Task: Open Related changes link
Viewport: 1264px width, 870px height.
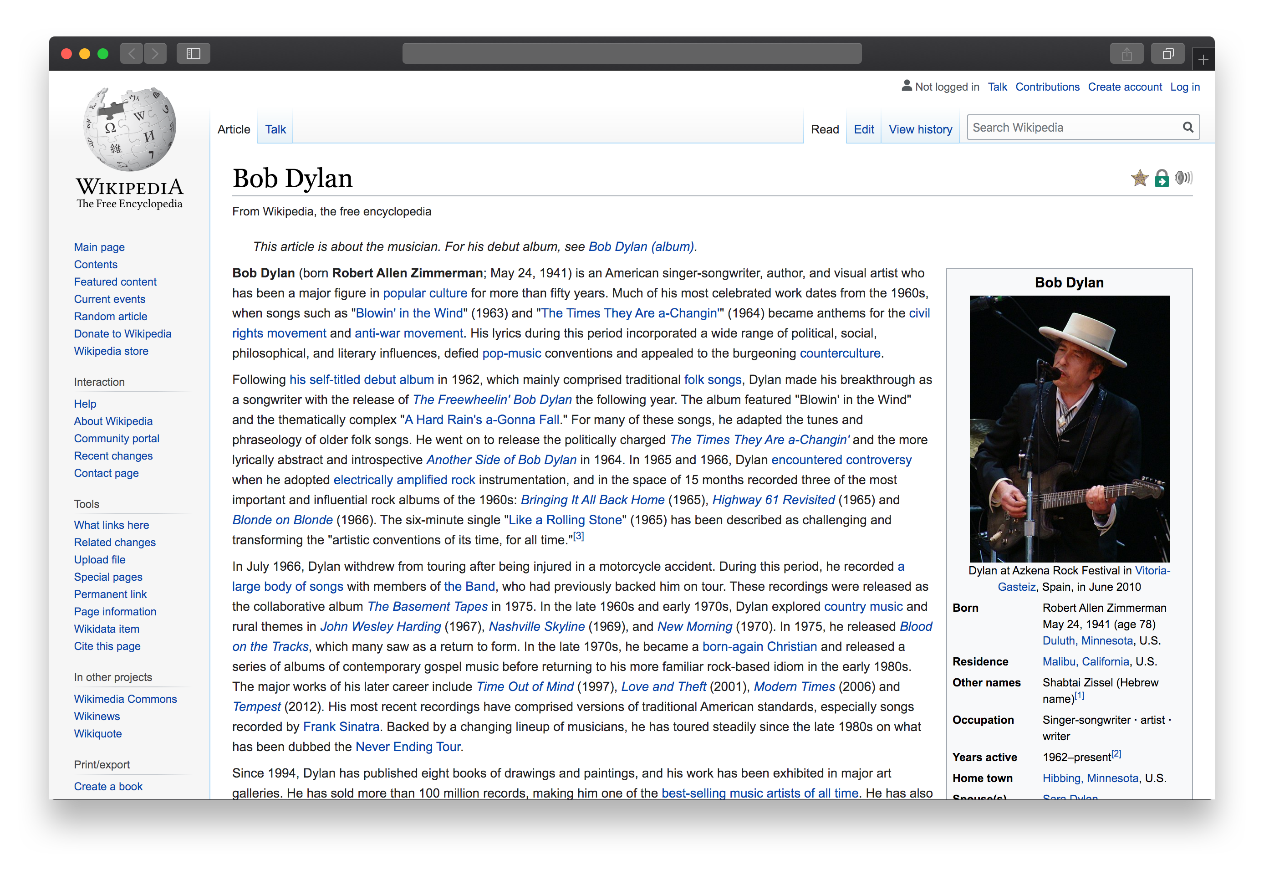Action: tap(115, 542)
